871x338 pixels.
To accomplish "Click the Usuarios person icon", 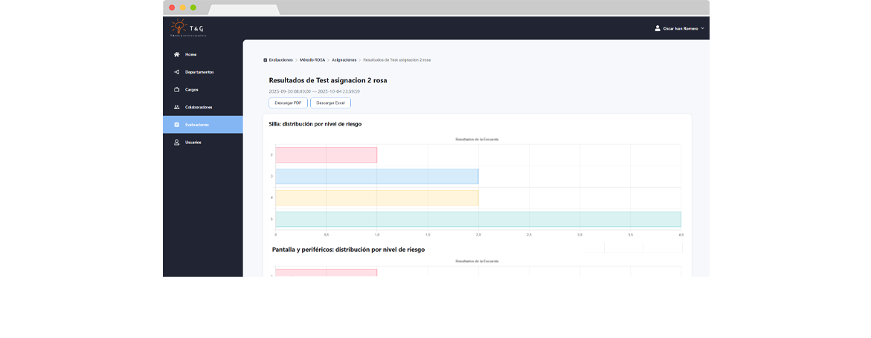I will pos(176,142).
